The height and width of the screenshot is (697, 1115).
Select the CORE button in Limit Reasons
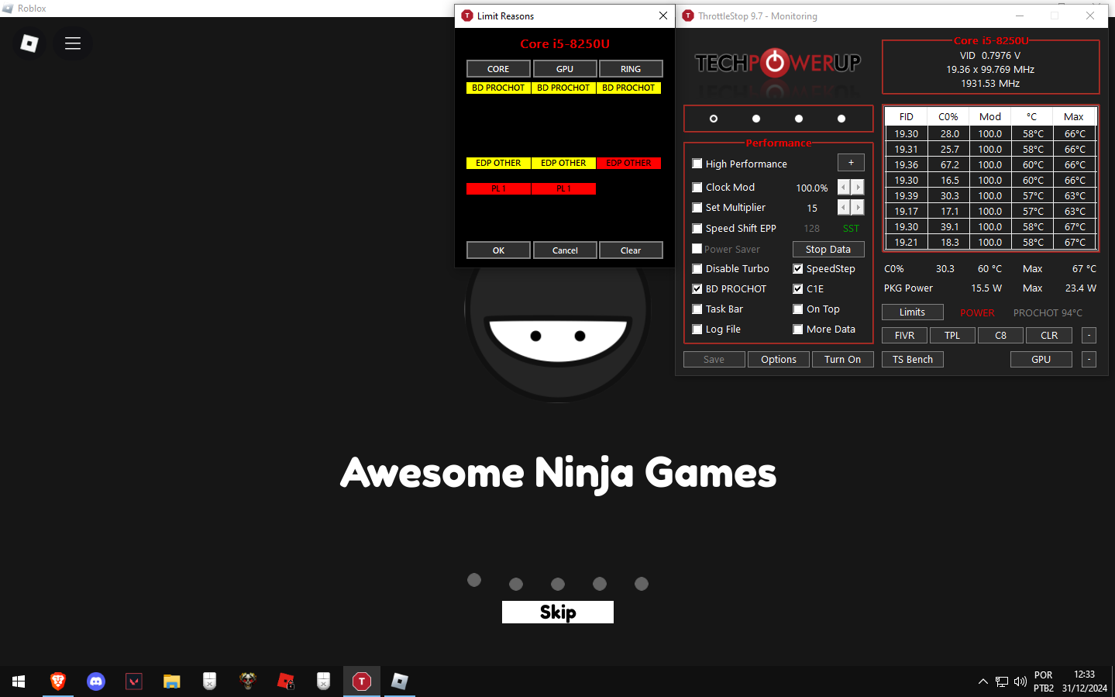click(498, 69)
